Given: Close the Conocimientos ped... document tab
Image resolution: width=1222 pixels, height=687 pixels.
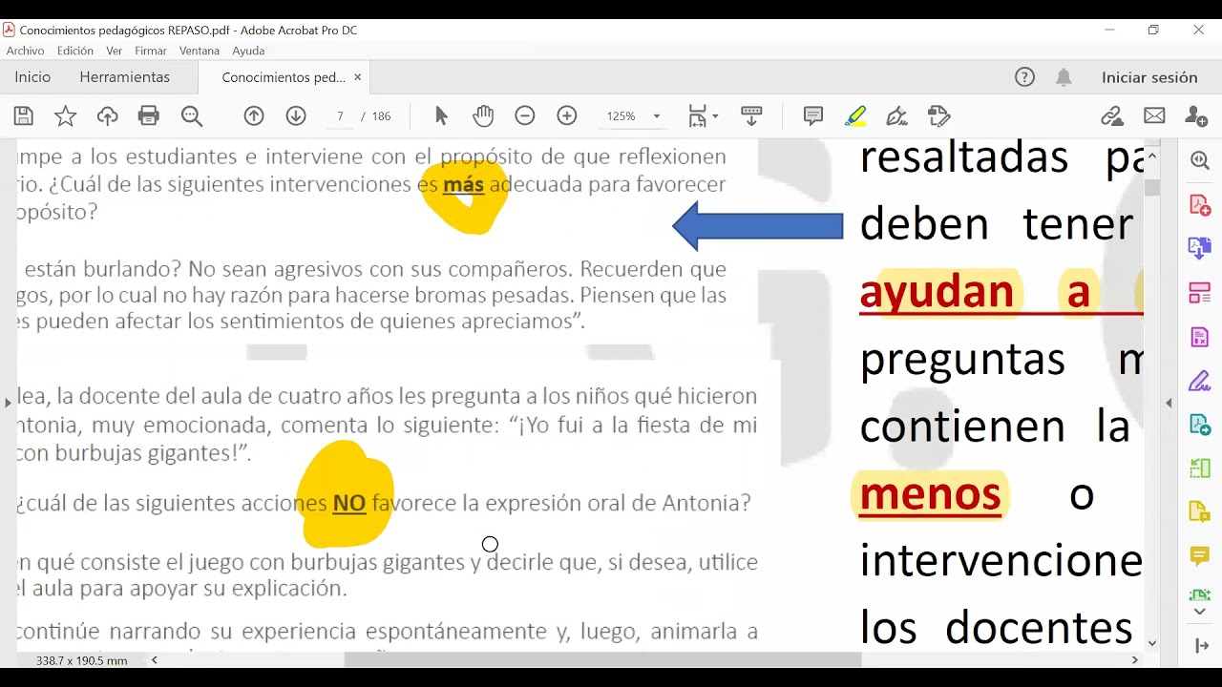Looking at the screenshot, I should coord(358,77).
